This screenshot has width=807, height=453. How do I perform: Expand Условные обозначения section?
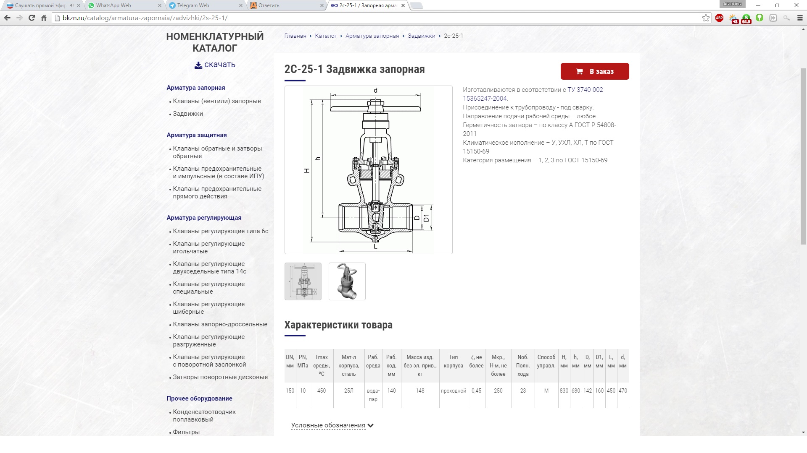(x=332, y=425)
